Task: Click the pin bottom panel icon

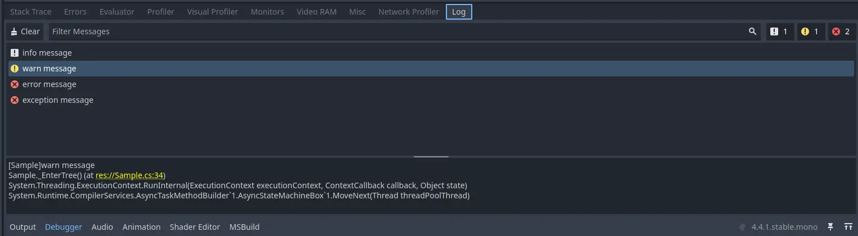Action: click(830, 227)
